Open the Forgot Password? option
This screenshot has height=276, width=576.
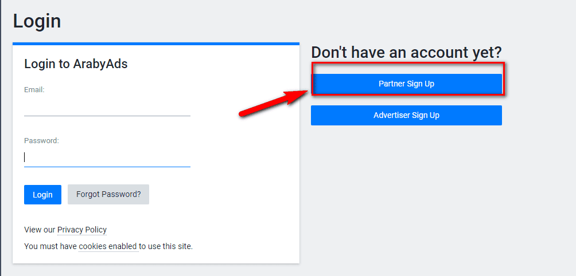tap(108, 194)
